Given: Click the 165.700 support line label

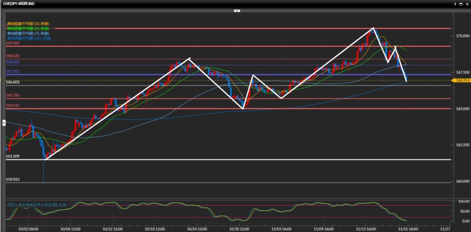Looking at the screenshot, I should point(12,95).
